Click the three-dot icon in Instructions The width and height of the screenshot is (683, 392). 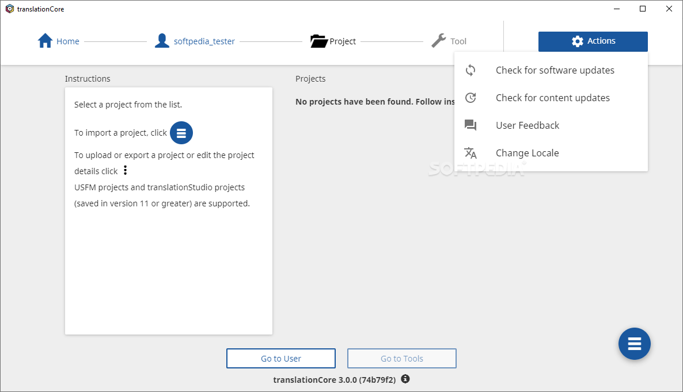[x=126, y=170]
